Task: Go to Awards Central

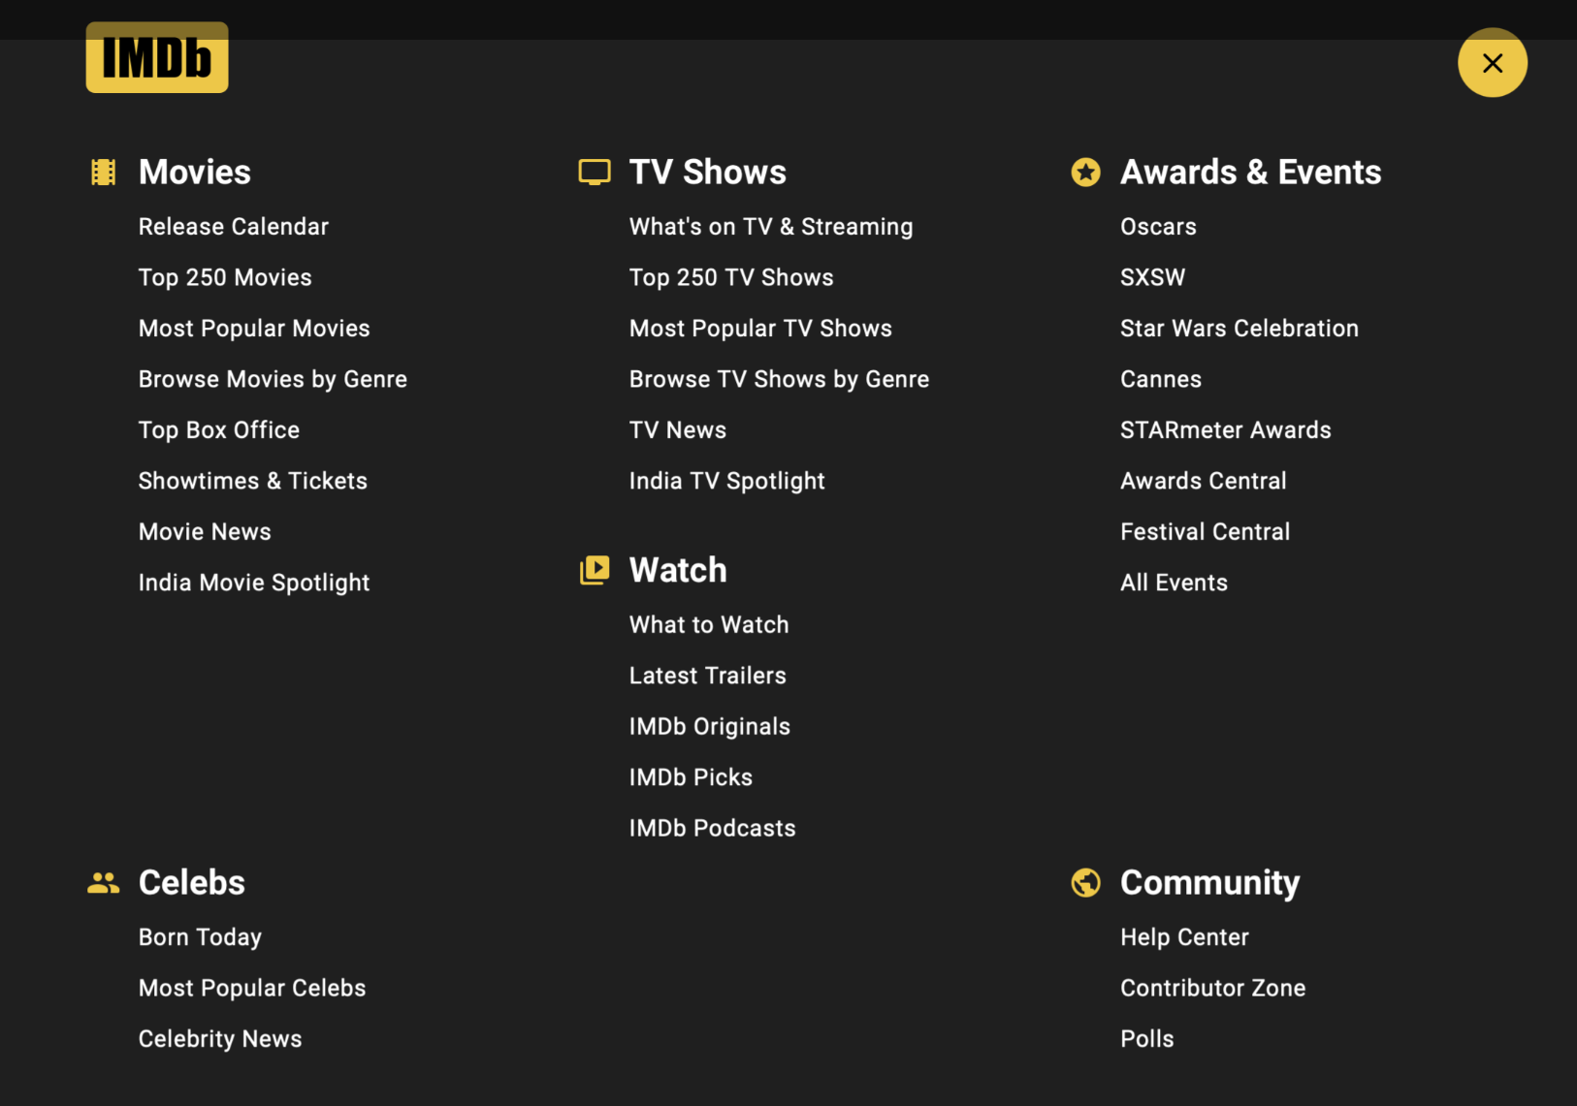Action: coord(1204,482)
